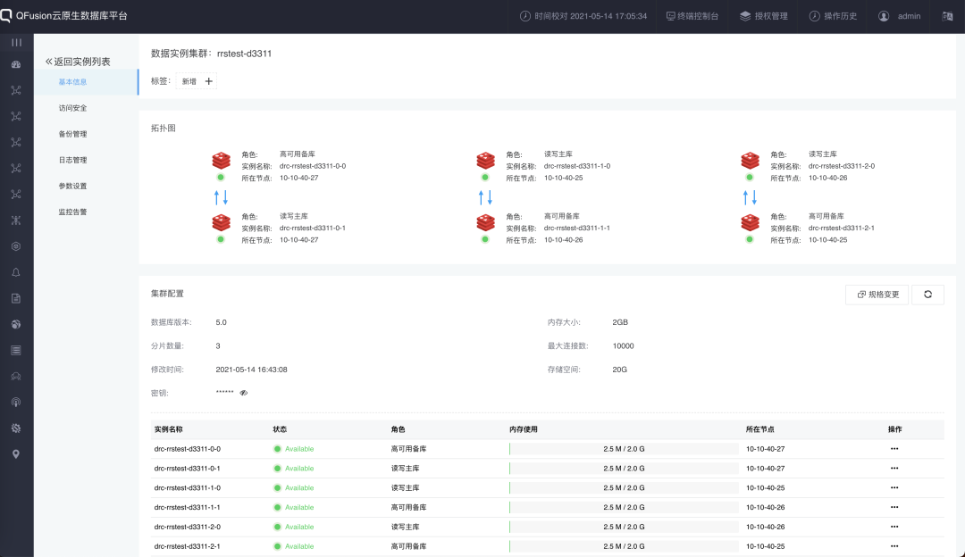Click the 所在节点 column header
This screenshot has height=557, width=965.
[x=760, y=429]
